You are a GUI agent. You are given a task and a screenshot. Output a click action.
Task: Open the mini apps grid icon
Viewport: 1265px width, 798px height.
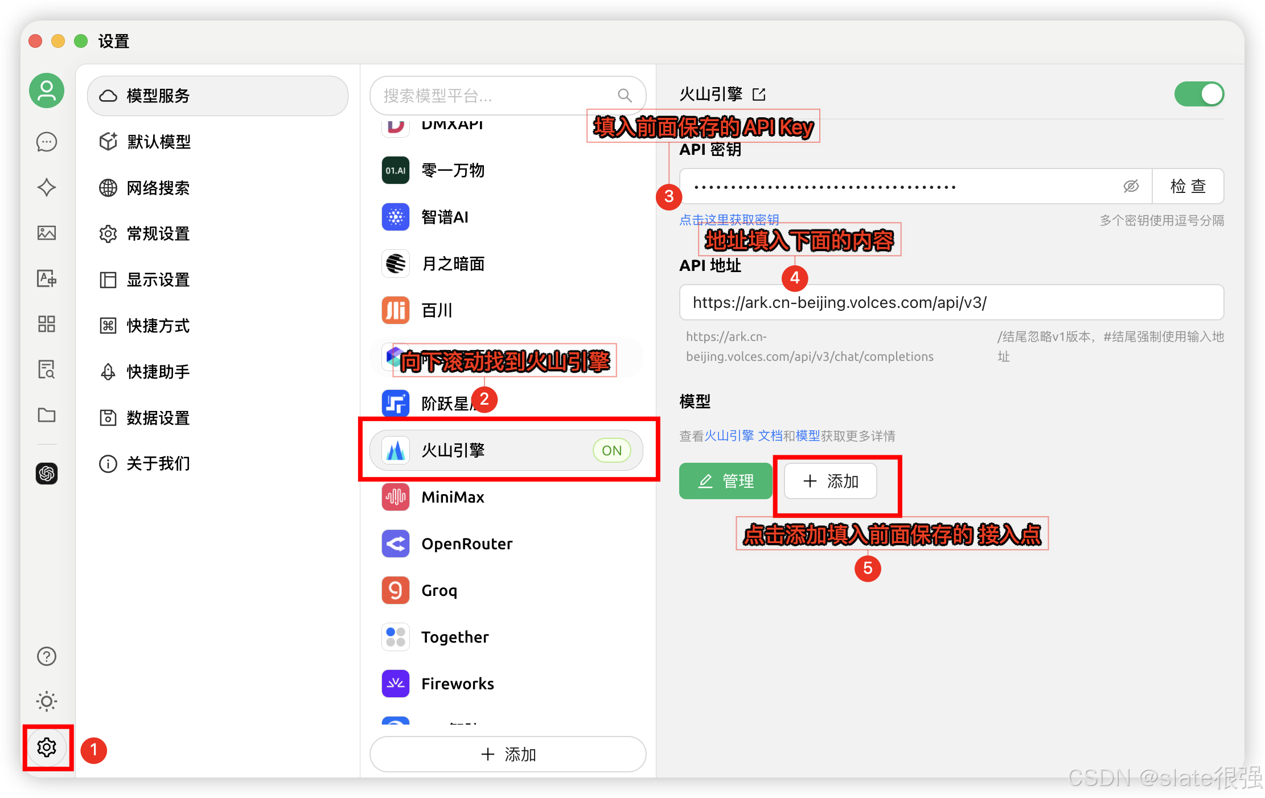[47, 324]
